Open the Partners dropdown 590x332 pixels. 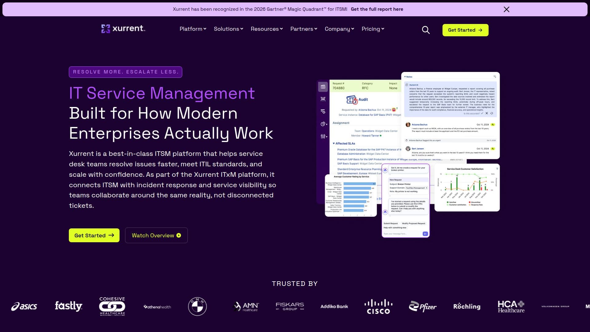tap(304, 29)
